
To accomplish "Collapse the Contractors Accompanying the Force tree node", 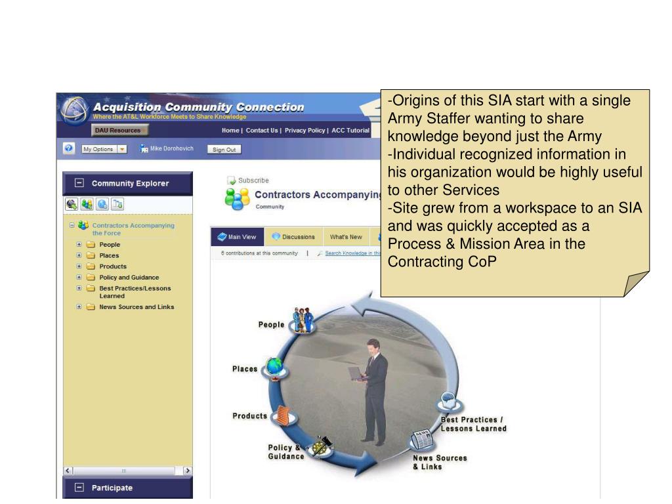I will tap(72, 225).
